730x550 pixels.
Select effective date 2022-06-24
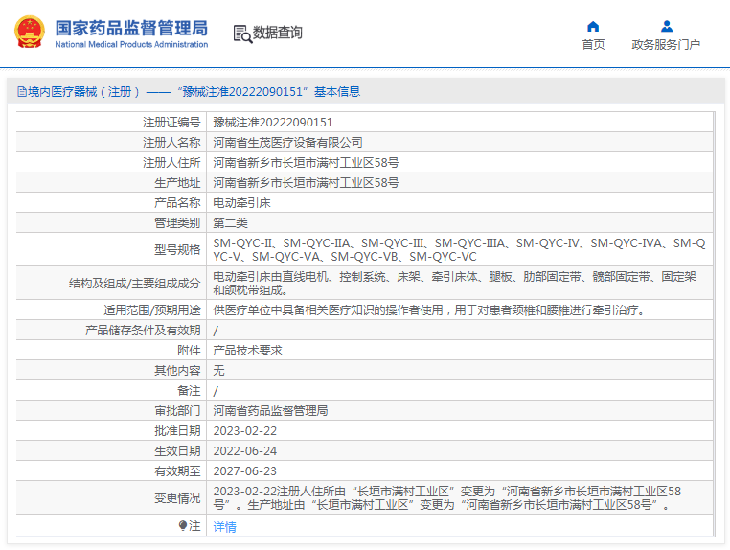(x=245, y=450)
